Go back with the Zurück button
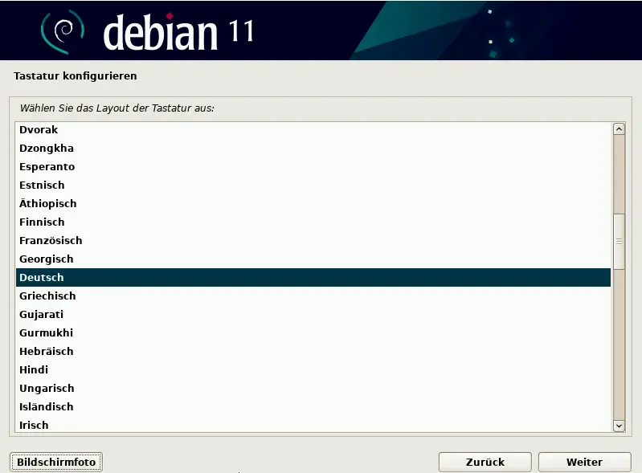 (485, 462)
